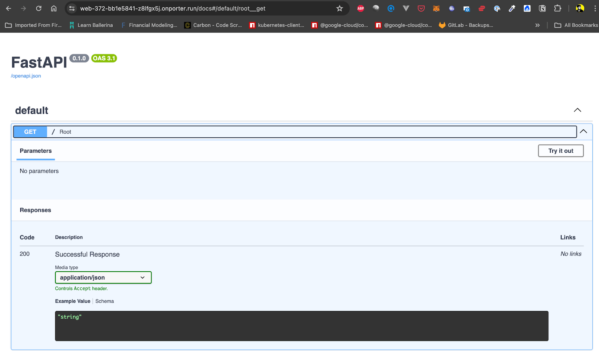Open the 1Password extension icon
Image resolution: width=599 pixels, height=351 pixels.
point(497,8)
